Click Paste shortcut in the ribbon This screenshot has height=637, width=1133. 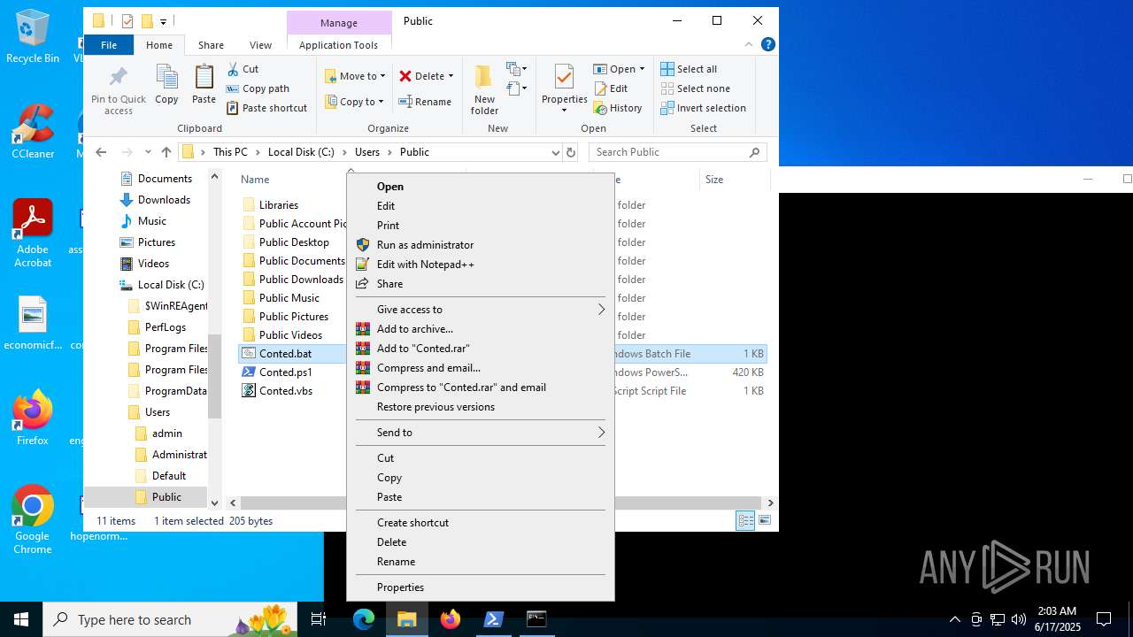266,108
